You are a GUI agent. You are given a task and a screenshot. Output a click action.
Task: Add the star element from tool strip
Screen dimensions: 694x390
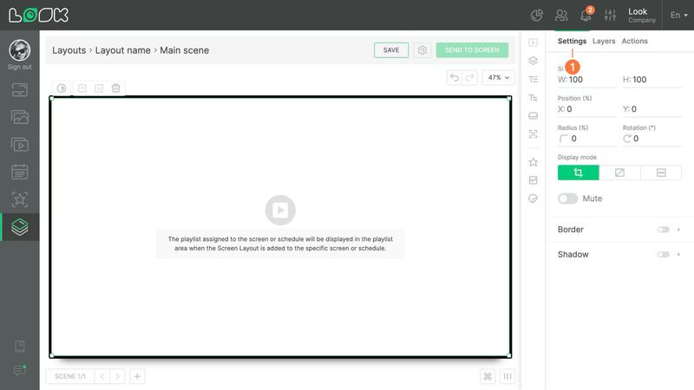click(533, 162)
